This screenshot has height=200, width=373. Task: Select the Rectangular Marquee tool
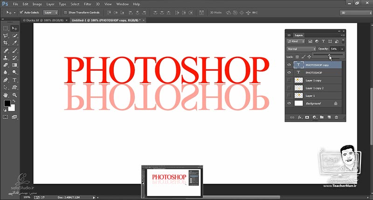click(6, 28)
